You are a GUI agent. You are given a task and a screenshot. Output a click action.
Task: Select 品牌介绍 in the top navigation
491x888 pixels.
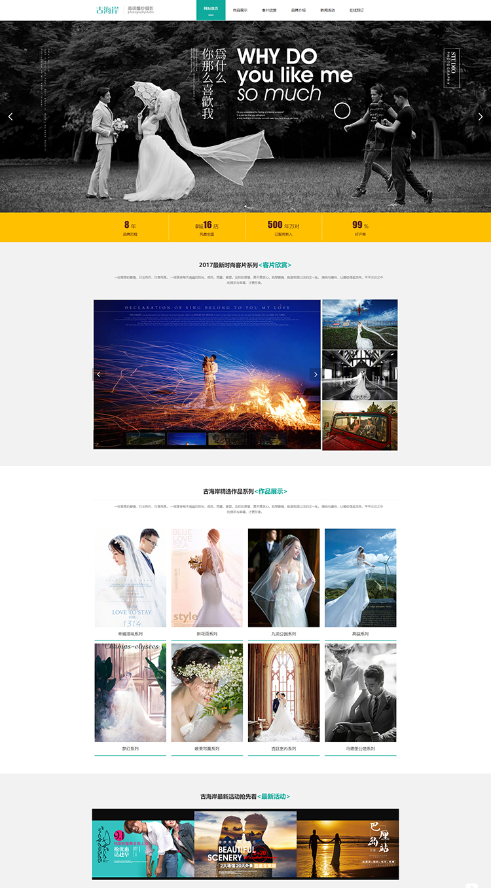(x=298, y=10)
